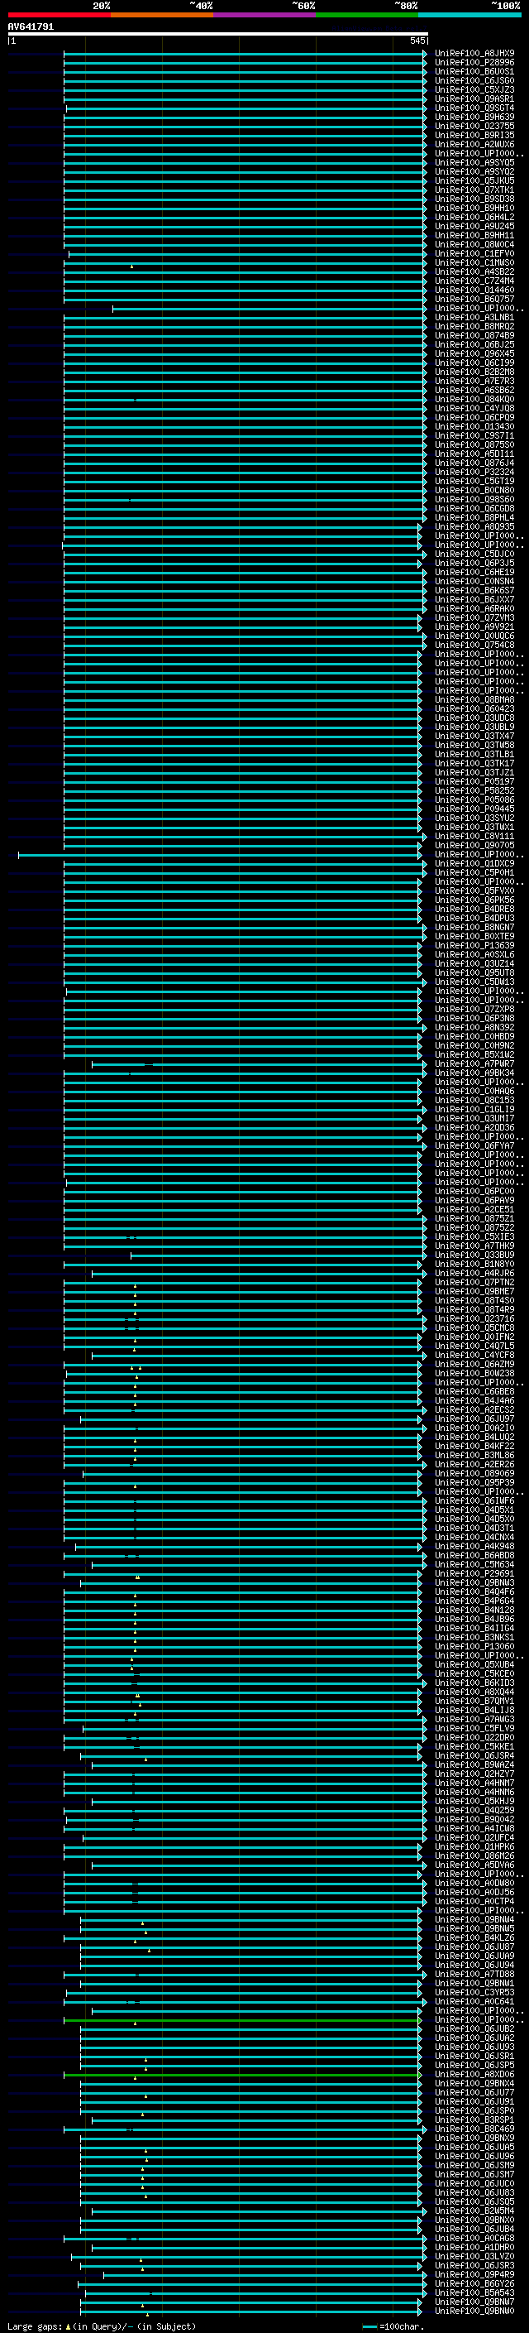The height and width of the screenshot is (2333, 529).
Task: Select the UniRef100_Q9SGT4 label
Action: (474, 108)
